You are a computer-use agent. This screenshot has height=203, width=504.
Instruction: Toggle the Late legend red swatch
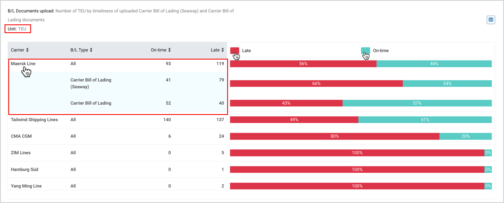point(235,50)
